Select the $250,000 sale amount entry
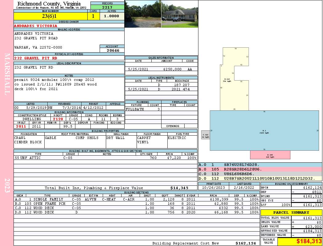The width and height of the screenshot is (323, 246). point(172,69)
